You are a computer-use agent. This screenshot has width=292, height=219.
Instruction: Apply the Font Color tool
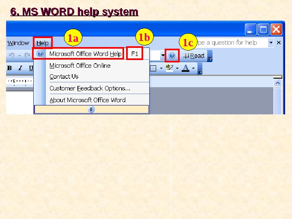(185, 68)
